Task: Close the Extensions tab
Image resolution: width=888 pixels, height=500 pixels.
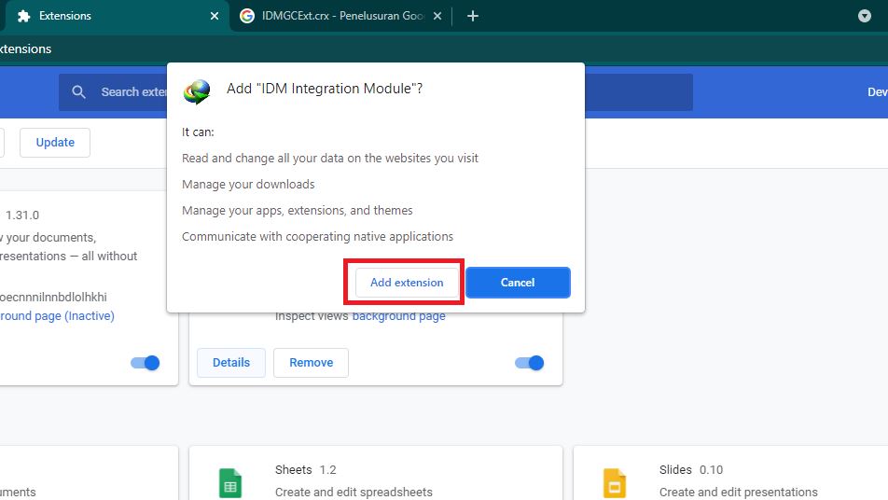Action: 215,16
